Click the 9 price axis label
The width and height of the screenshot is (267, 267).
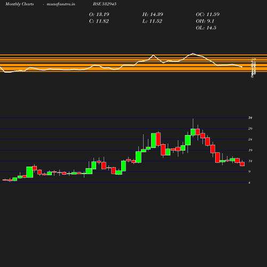coord(249,171)
